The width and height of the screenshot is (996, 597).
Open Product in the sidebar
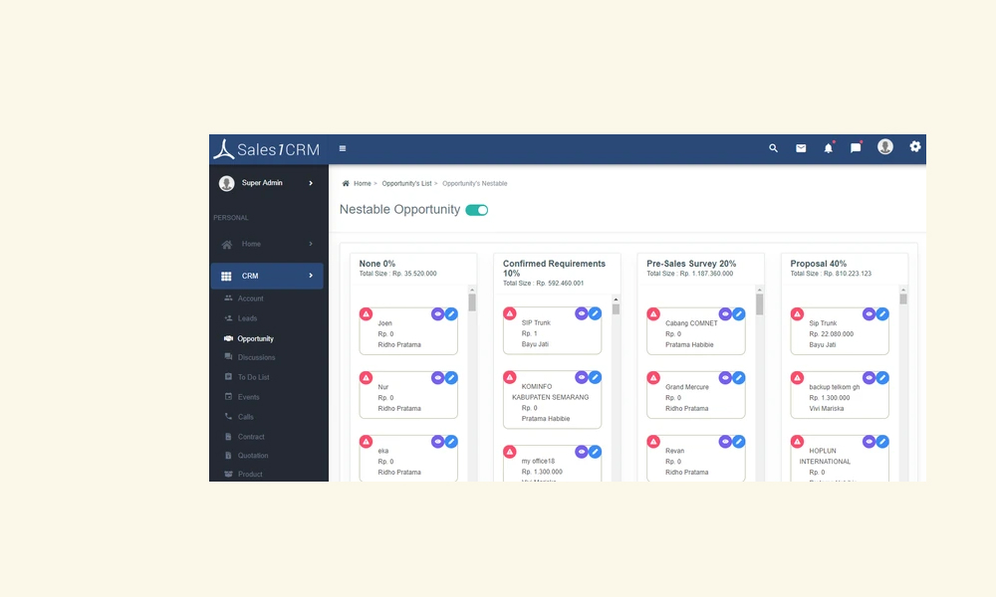pos(250,474)
